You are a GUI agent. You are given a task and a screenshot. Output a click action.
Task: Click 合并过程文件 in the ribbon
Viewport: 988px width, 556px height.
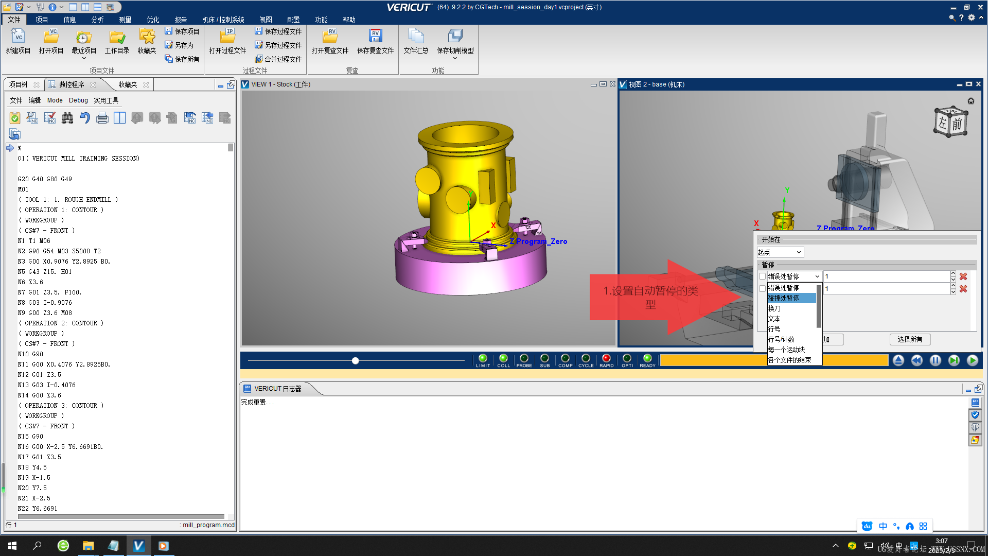point(278,59)
